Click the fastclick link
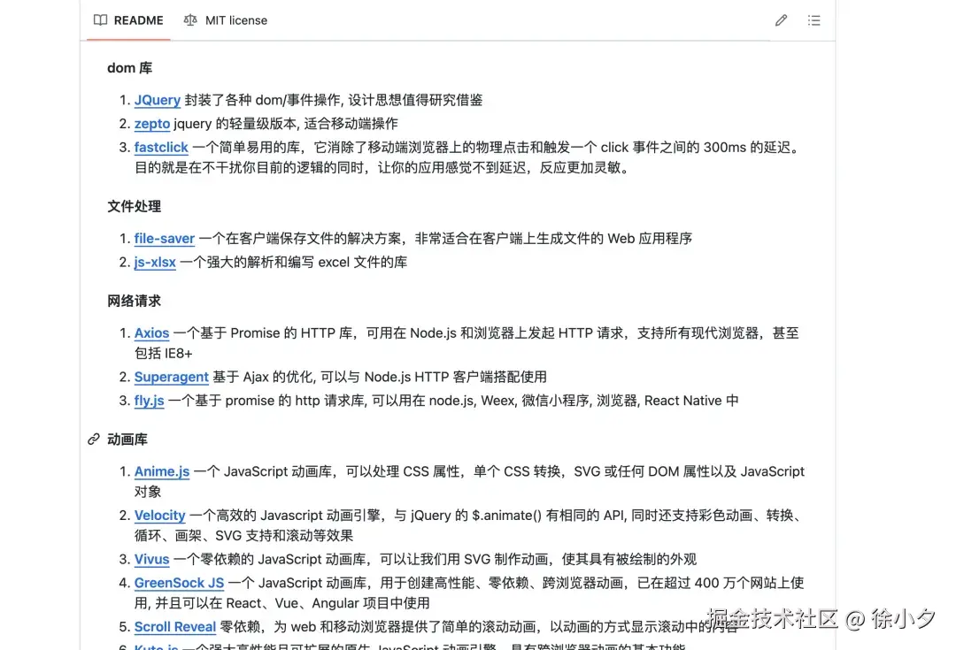The image size is (956, 650). point(161,147)
